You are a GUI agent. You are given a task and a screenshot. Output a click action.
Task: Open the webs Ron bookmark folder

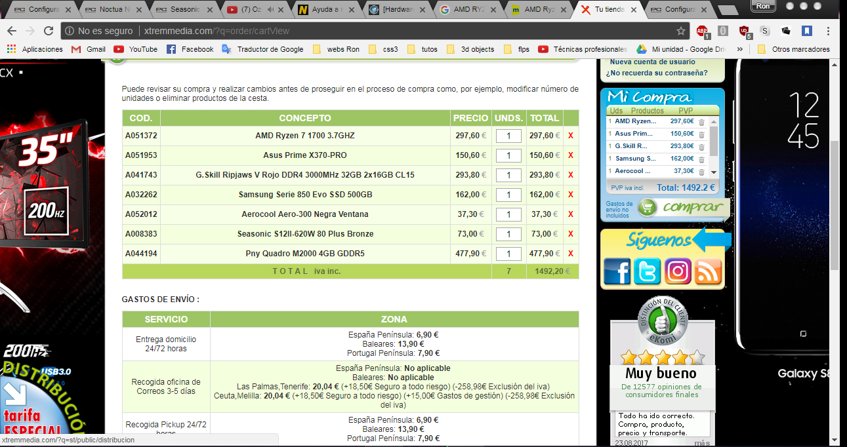(336, 49)
